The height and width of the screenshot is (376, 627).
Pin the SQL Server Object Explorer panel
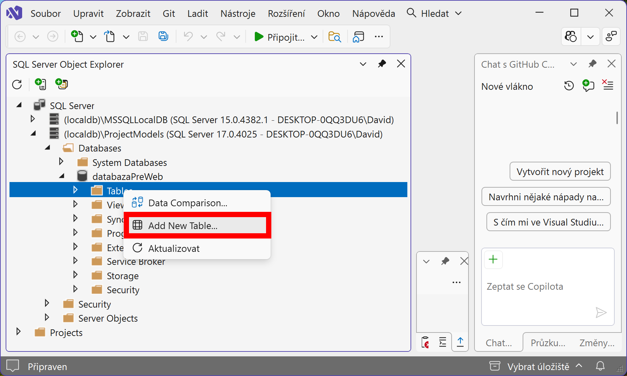pos(382,64)
